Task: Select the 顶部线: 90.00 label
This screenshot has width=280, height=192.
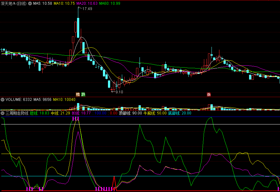Action: (x=130, y=113)
